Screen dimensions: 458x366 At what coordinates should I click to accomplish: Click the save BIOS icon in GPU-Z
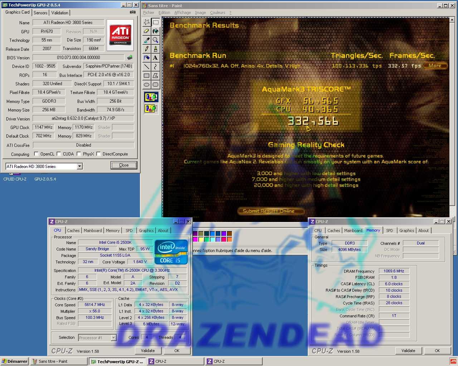(130, 57)
